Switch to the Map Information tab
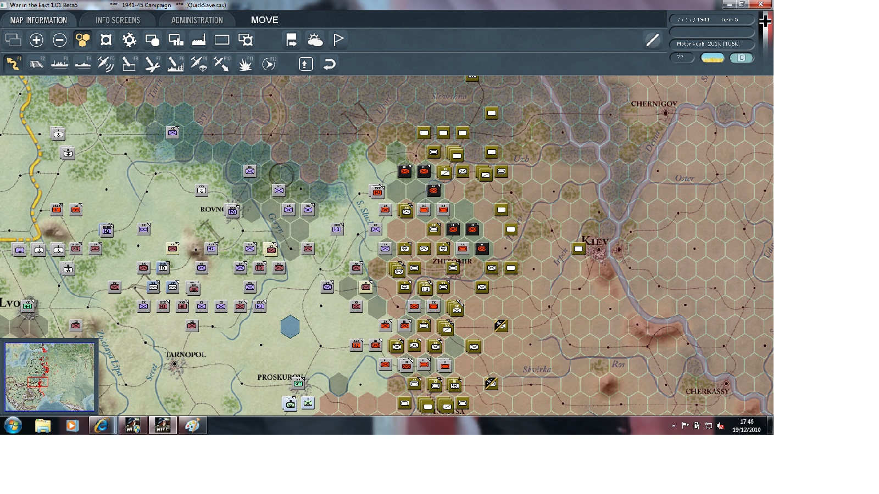This screenshot has height=494, width=879. 38,20
